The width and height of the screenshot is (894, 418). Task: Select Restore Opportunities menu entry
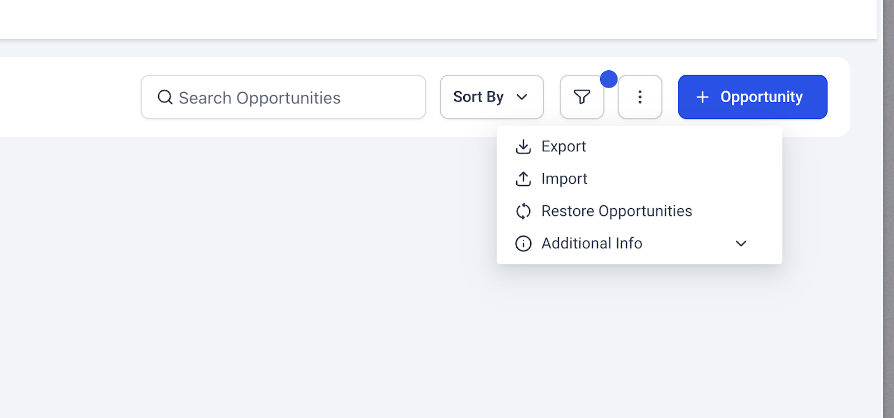(x=639, y=211)
